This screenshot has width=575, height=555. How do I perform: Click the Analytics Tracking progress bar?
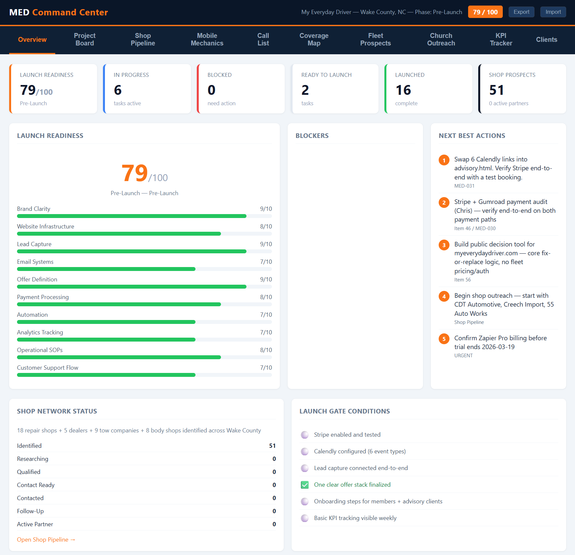144,340
